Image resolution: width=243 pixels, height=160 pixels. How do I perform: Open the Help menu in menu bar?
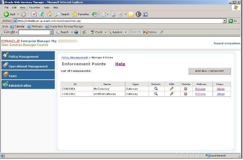pyautogui.click(x=55, y=7)
